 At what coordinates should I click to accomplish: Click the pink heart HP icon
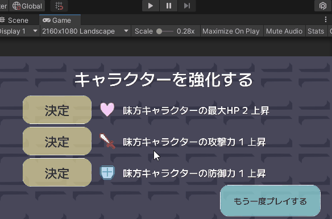point(107,109)
